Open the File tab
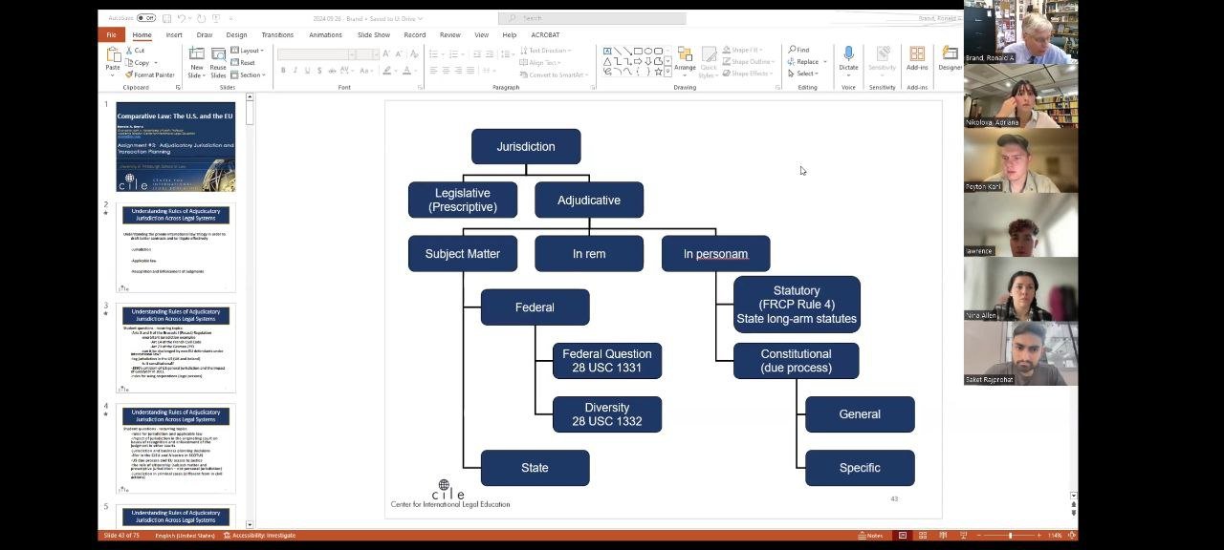Image resolution: width=1224 pixels, height=550 pixels. [x=111, y=35]
